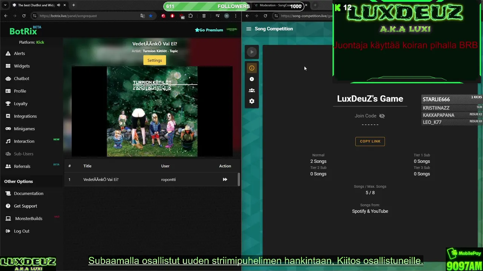Click song title VedetÄÄnkÖ Vai Ei? in queue row

pos(101,180)
